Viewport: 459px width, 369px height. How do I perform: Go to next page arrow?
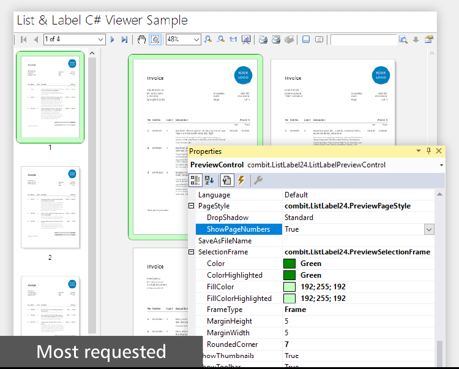(x=113, y=39)
